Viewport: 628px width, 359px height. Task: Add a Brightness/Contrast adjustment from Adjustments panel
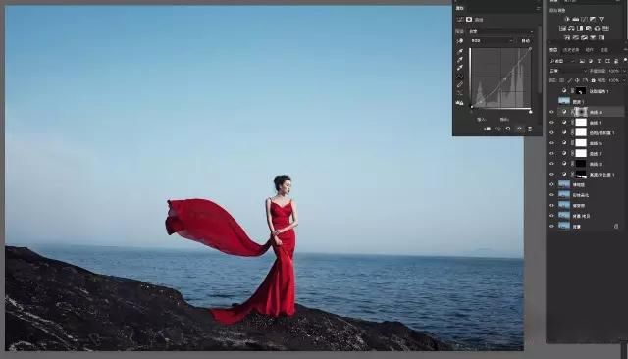click(x=567, y=19)
